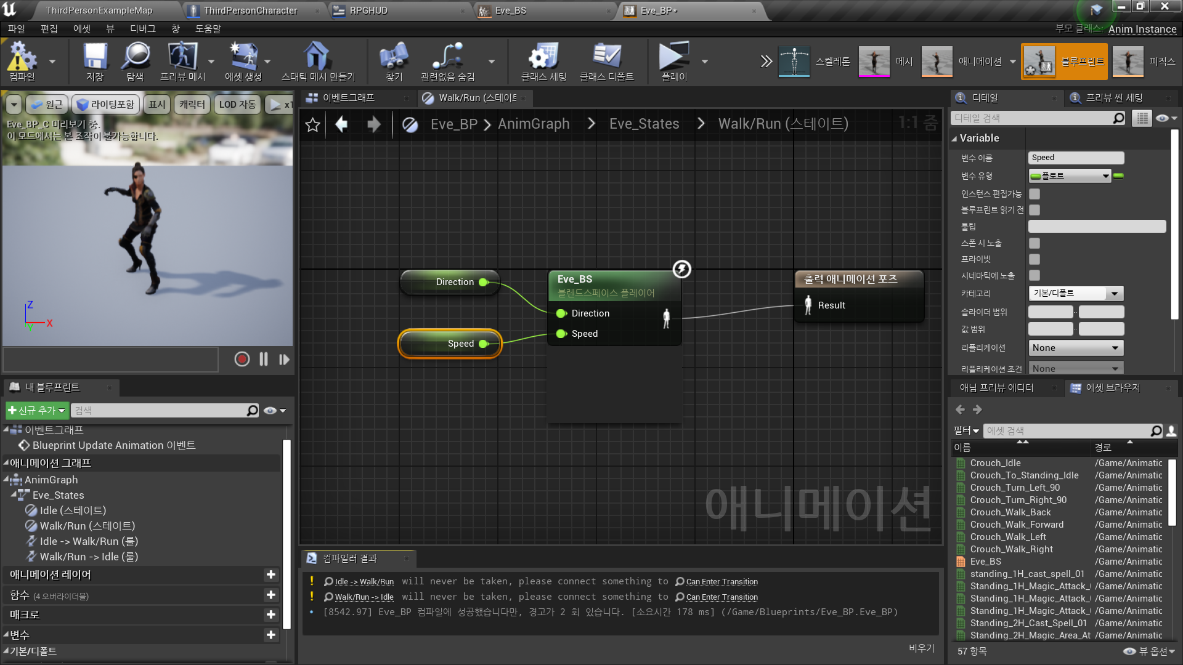Screen dimensions: 1183x665
Task: Open 클래스 세팅 (Class Settings) toolbar icon
Action: coord(543,60)
